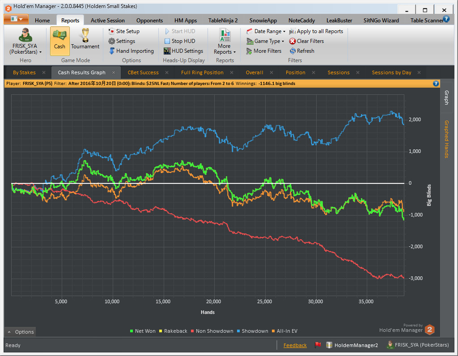Close the By Stakes tab
The width and height of the screenshot is (458, 356).
point(44,72)
